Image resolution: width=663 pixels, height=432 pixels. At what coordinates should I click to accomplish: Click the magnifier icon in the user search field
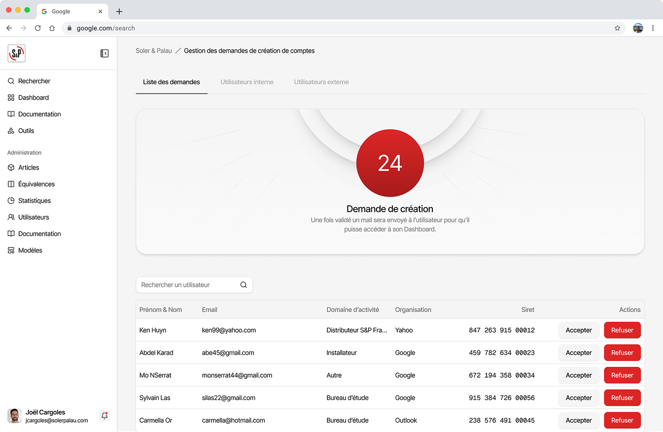click(x=244, y=285)
